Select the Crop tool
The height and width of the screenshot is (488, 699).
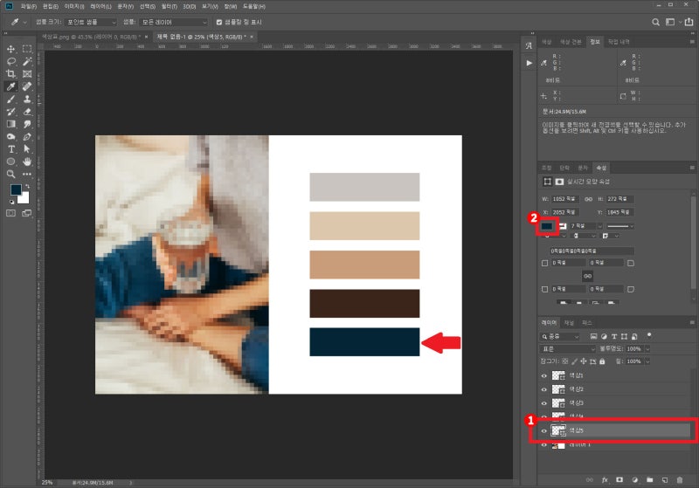tap(11, 74)
